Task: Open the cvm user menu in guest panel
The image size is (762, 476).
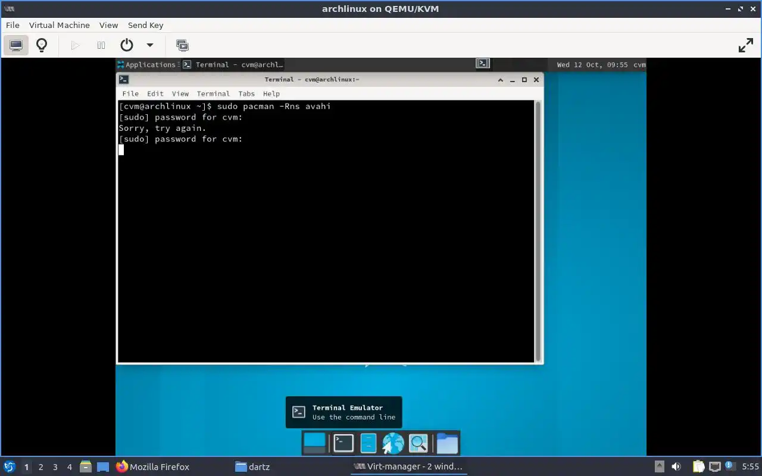Action: click(639, 64)
